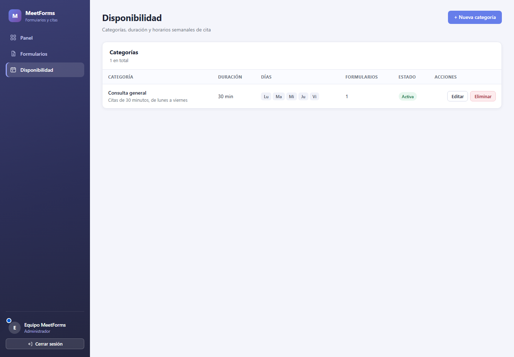Click the Consulta general category name
The image size is (514, 357).
click(127, 93)
